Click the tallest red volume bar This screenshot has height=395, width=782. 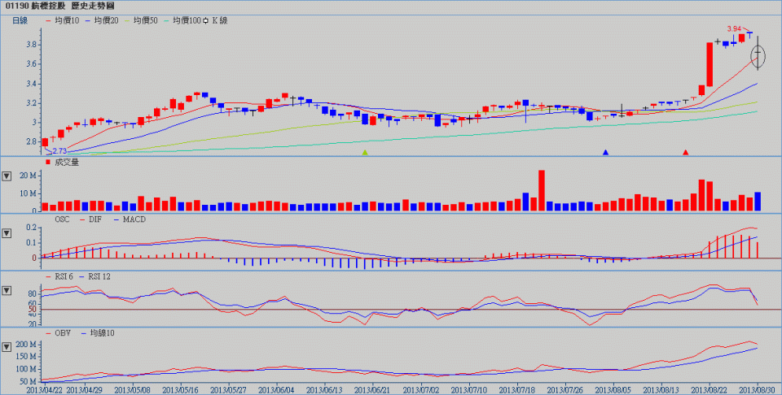click(x=541, y=191)
